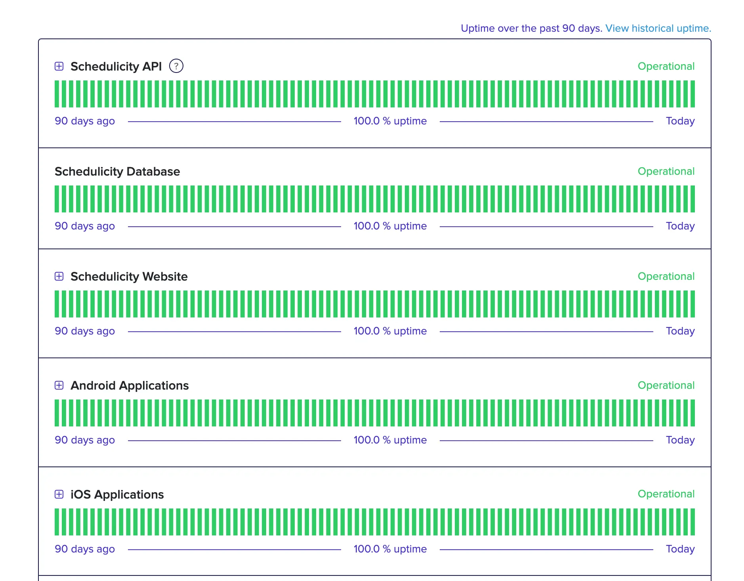Viewport: 744px width, 581px height.
Task: Click the 100.0 % uptime value for iOS Applications
Action: [390, 549]
